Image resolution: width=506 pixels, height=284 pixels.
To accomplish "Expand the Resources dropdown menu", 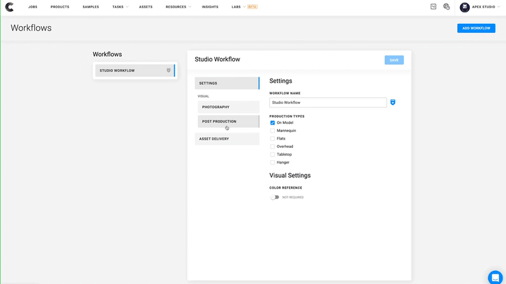I will pos(178,7).
